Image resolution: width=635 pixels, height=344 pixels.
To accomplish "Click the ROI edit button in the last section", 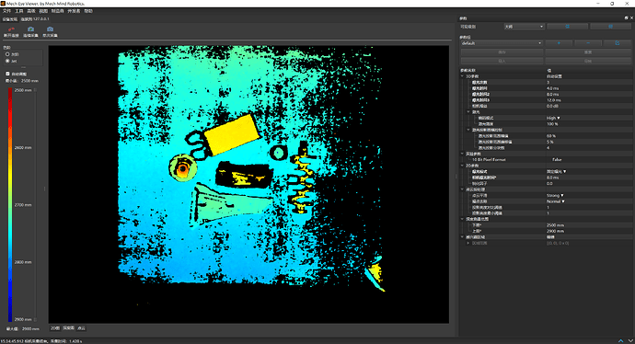I will [550, 237].
